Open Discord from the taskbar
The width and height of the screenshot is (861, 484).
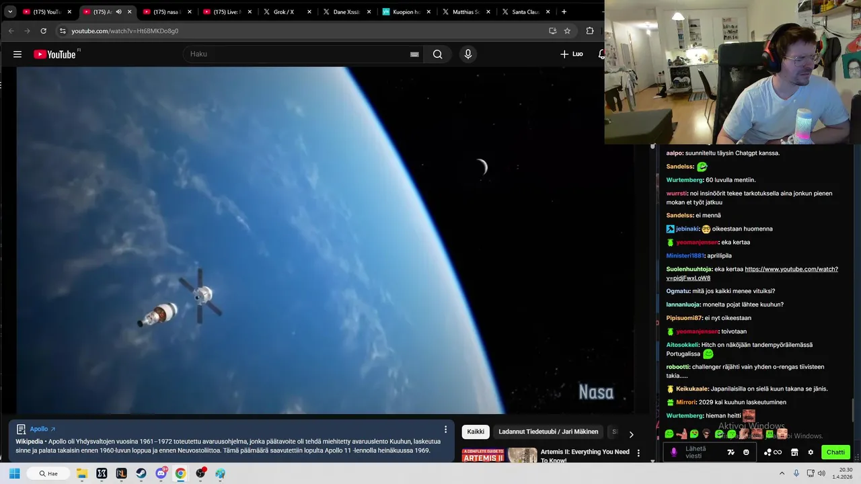(x=161, y=473)
